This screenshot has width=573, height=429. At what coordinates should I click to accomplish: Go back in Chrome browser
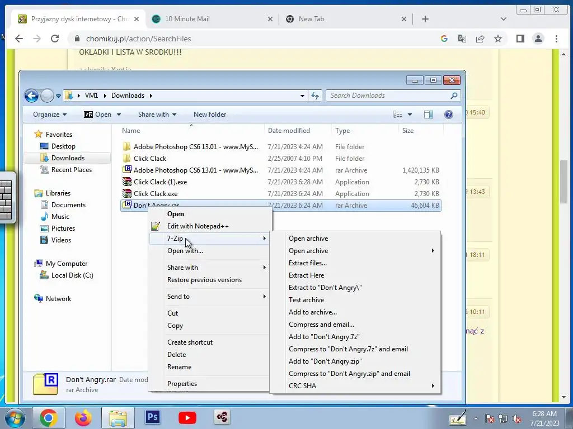(x=19, y=39)
